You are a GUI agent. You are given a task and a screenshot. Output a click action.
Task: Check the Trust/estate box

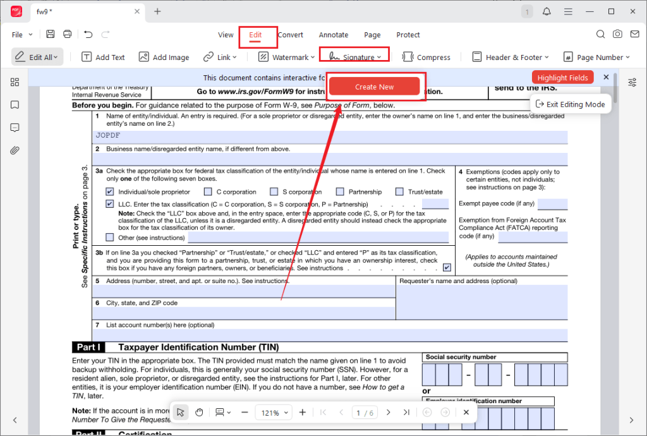coord(399,191)
